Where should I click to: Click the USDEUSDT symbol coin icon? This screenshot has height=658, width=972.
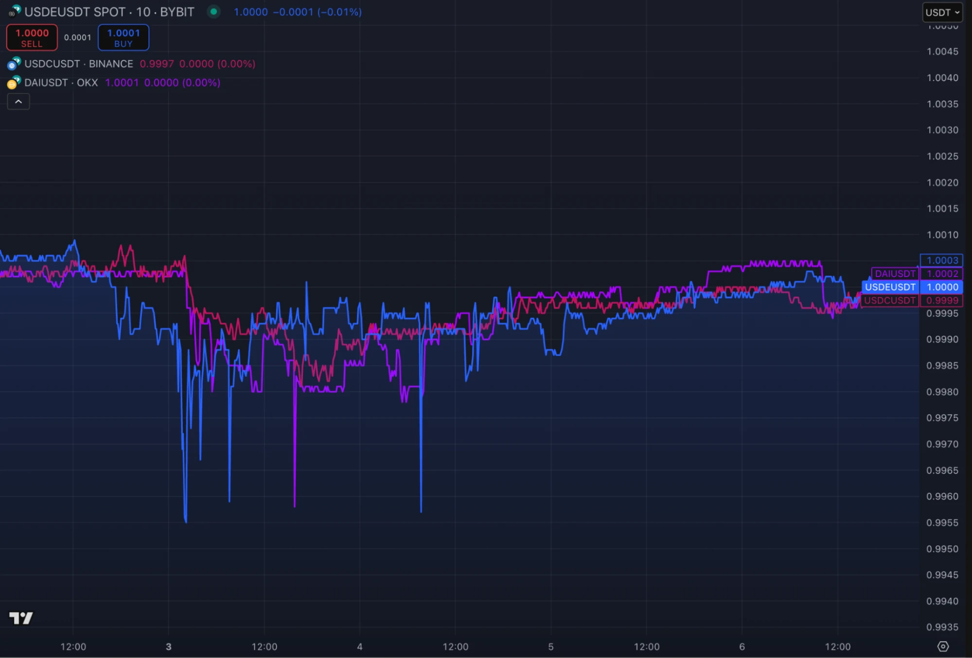[15, 11]
